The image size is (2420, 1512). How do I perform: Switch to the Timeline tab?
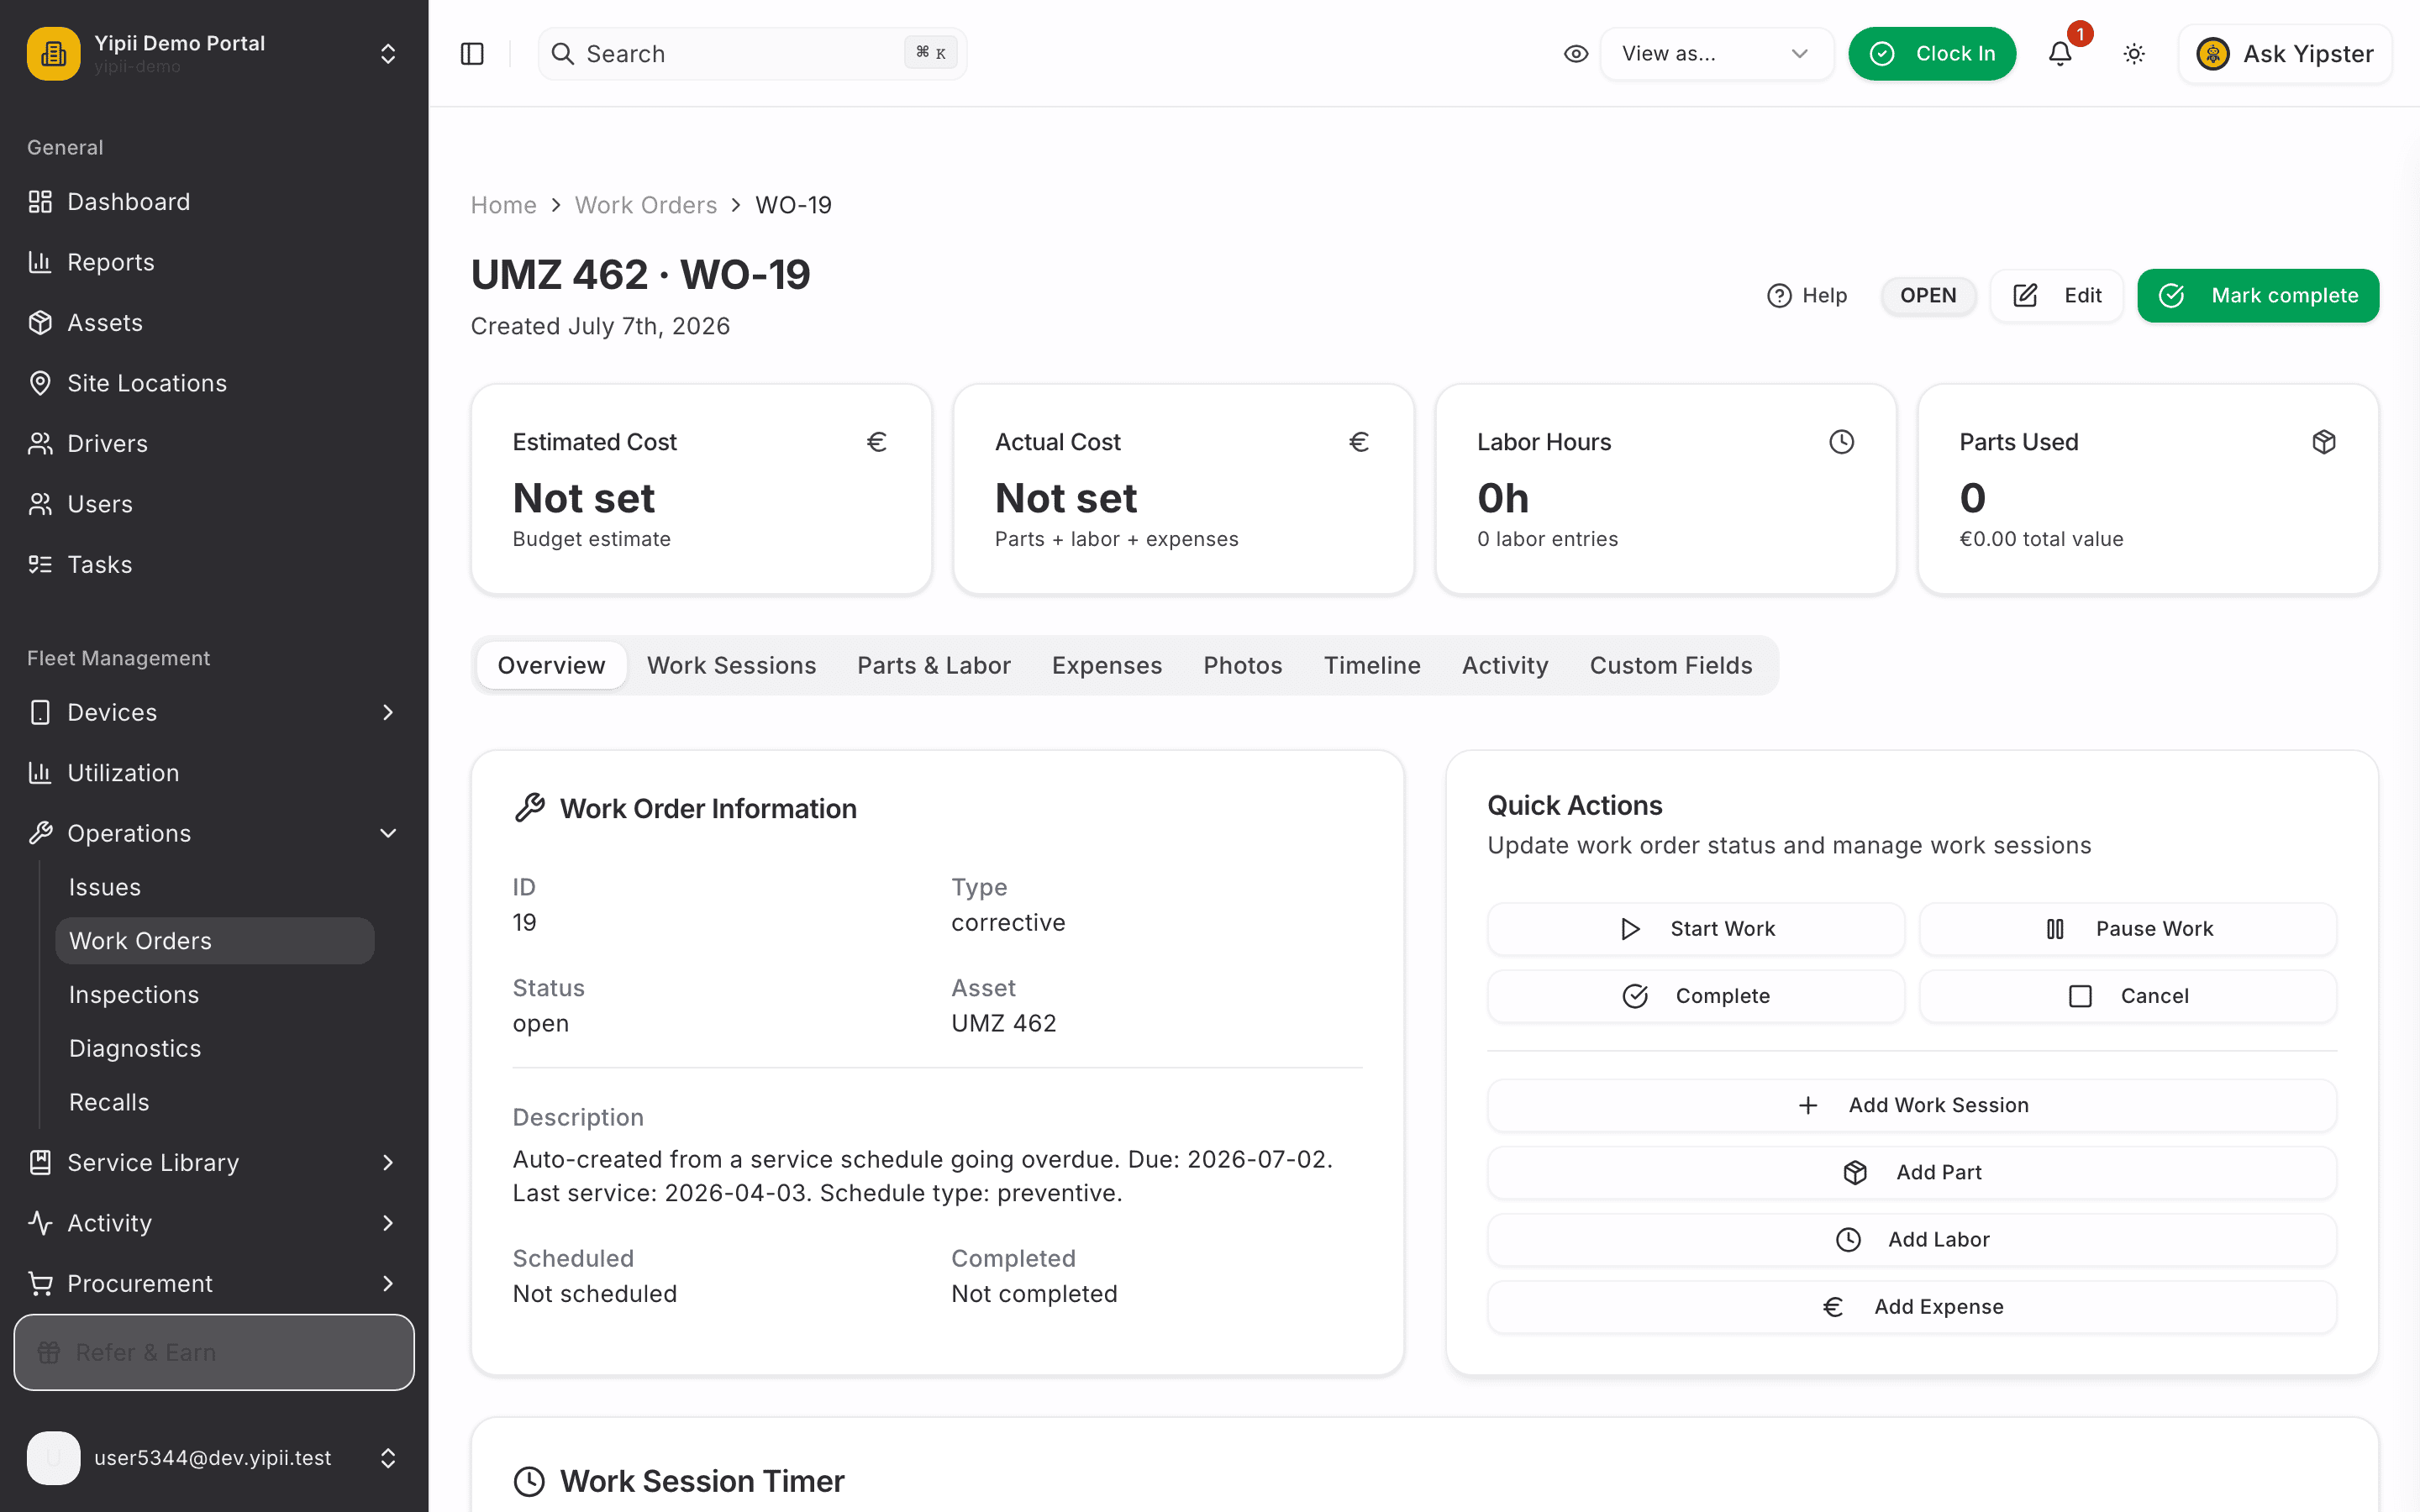1372,665
